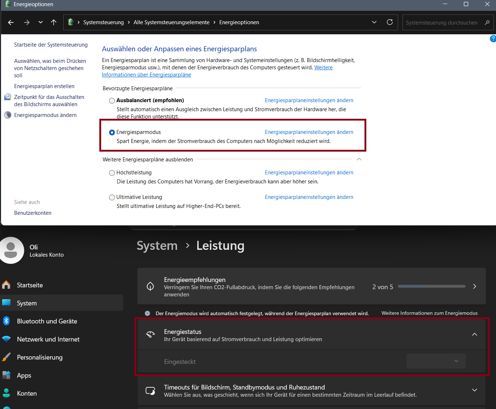Click the System monitor icon in Settings sidebar
The height and width of the screenshot is (409, 496).
tap(6, 303)
